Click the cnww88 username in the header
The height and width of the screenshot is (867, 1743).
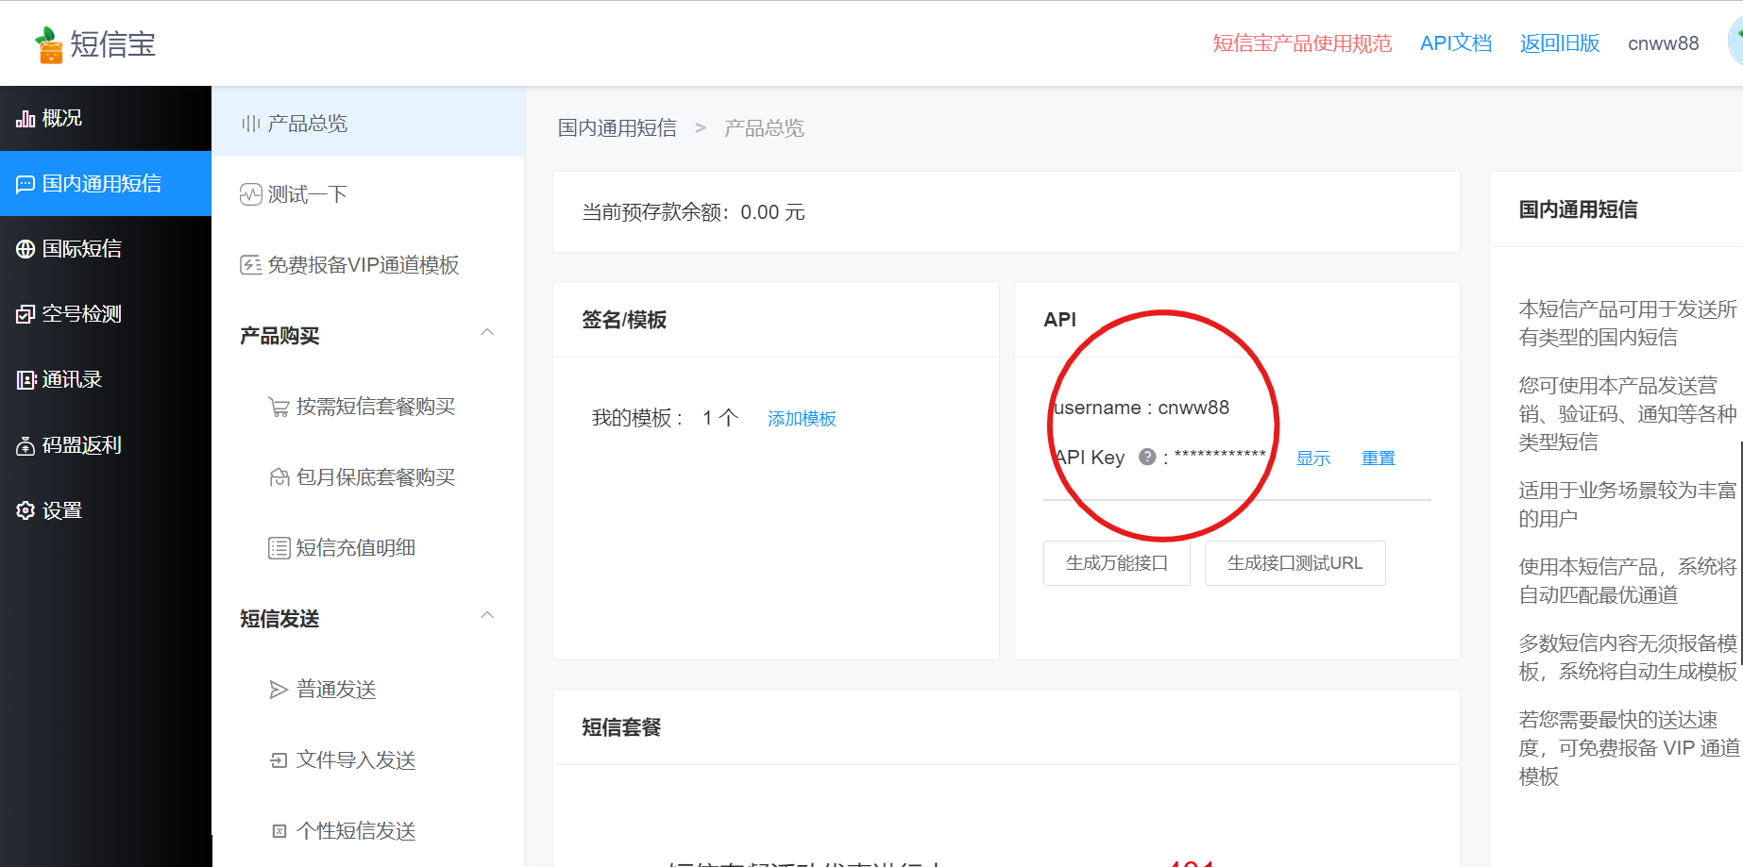coord(1664,43)
